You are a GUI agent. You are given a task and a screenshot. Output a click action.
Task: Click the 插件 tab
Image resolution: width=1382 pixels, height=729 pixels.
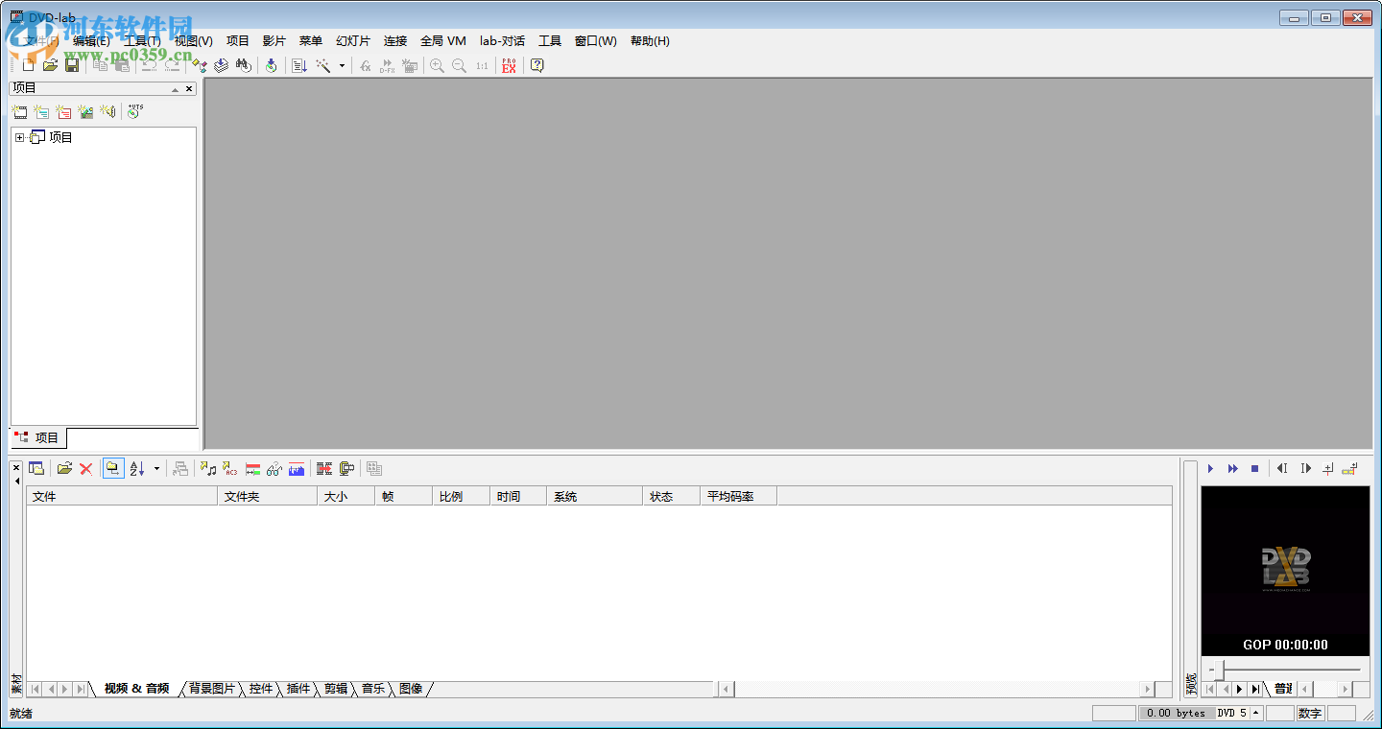coord(299,689)
